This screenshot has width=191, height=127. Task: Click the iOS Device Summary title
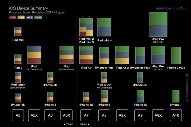[x=29, y=8]
